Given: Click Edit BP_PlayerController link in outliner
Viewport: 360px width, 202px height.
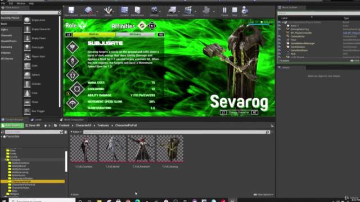Looking at the screenshot, I should click(351, 33).
